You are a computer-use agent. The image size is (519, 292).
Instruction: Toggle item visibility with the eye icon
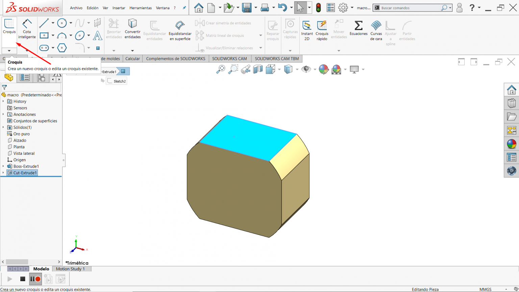click(x=306, y=69)
